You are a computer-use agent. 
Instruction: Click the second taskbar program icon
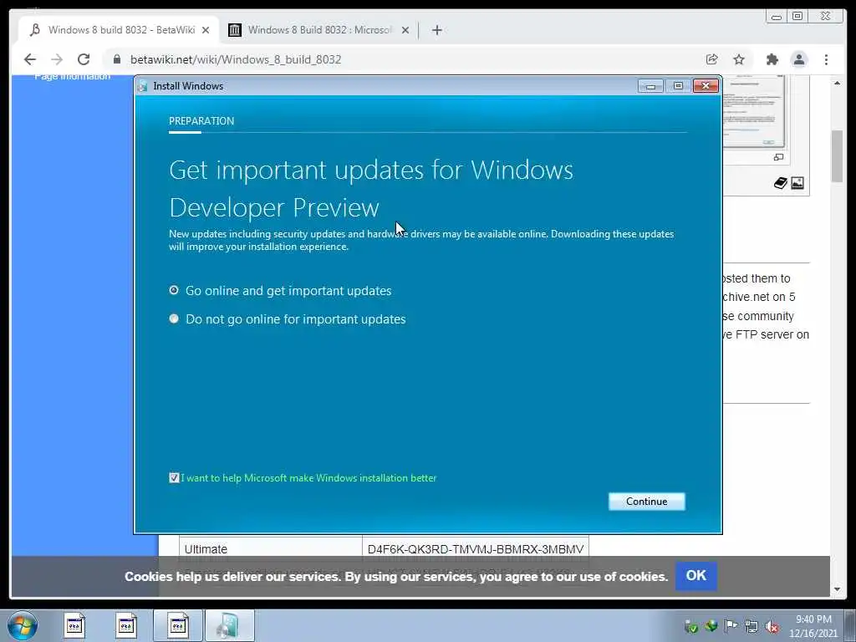[x=126, y=625]
